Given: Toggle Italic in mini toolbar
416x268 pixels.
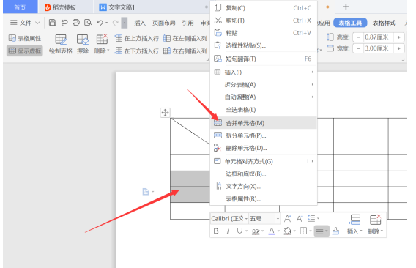Looking at the screenshot, I should click(x=228, y=231).
